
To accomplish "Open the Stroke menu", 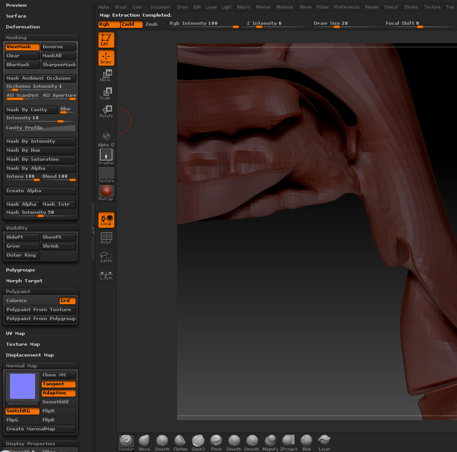I will point(411,7).
